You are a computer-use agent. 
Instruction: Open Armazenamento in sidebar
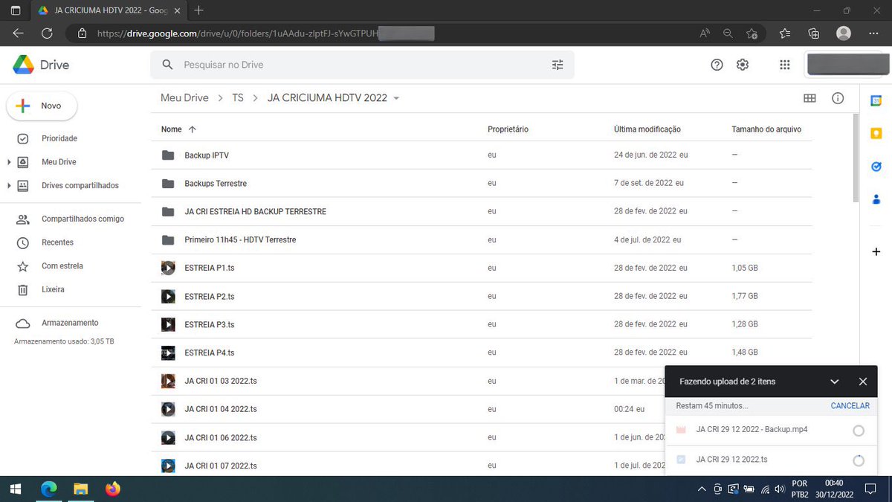tap(71, 324)
